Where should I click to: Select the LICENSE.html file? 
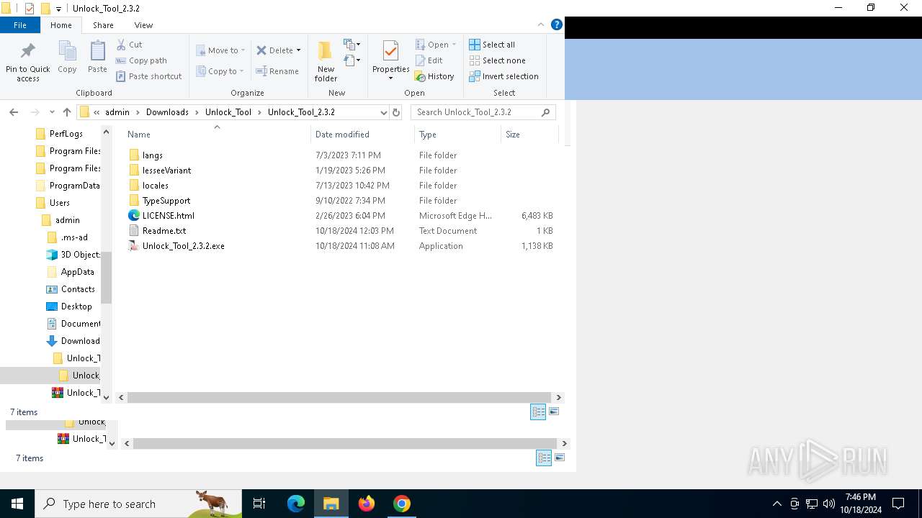tap(169, 216)
